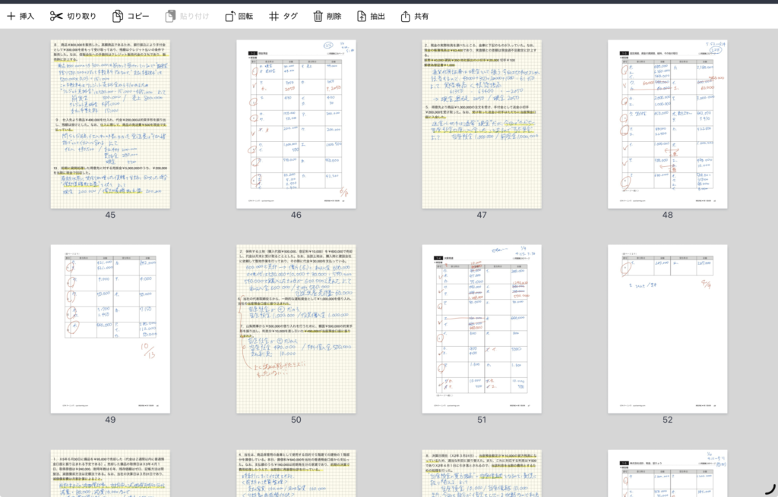Select page 46 thumbnail
Screen dimensions: 778x497
(x=296, y=124)
